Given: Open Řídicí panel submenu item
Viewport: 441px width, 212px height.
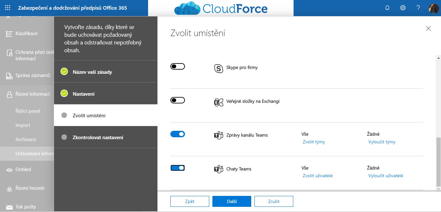Looking at the screenshot, I should pos(28,111).
